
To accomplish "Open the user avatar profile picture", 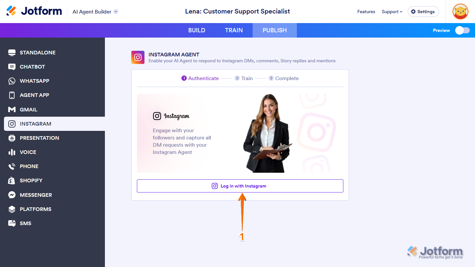I will pyautogui.click(x=460, y=12).
